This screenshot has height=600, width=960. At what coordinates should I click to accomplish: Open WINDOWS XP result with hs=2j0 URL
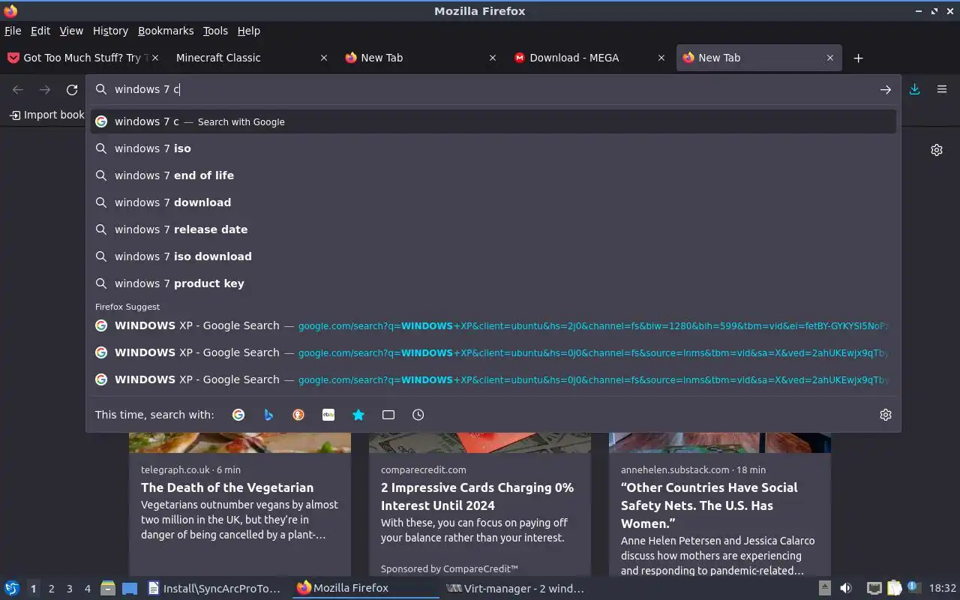pos(493,325)
